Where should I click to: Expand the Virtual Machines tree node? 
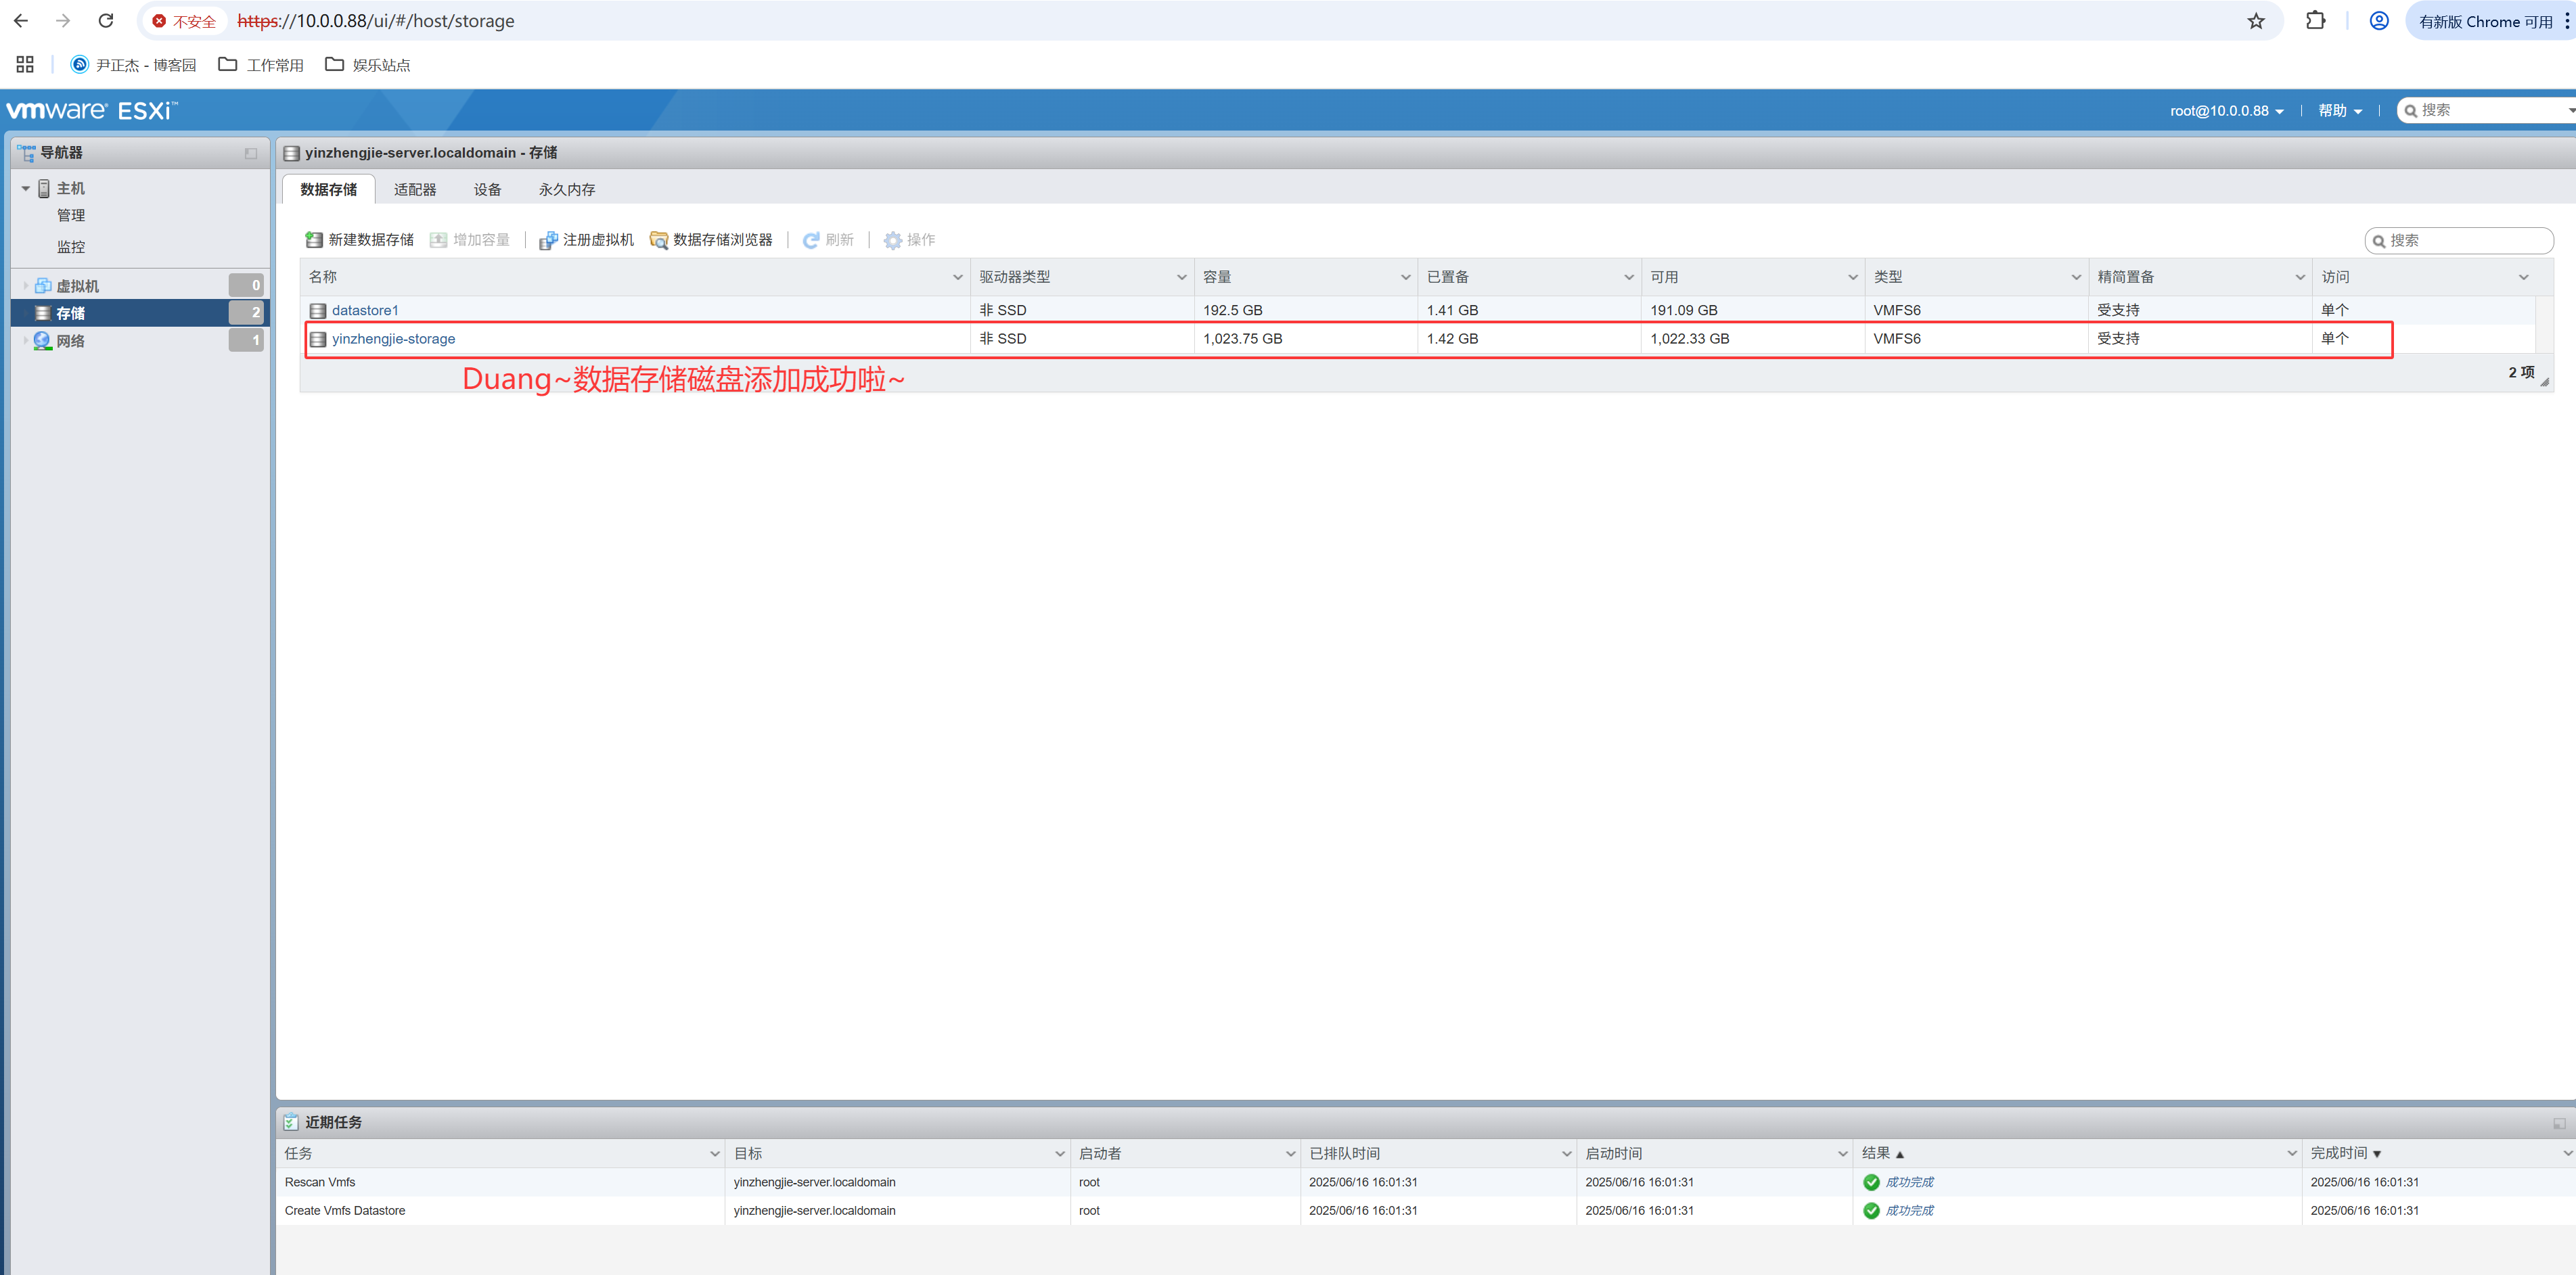pos(26,286)
